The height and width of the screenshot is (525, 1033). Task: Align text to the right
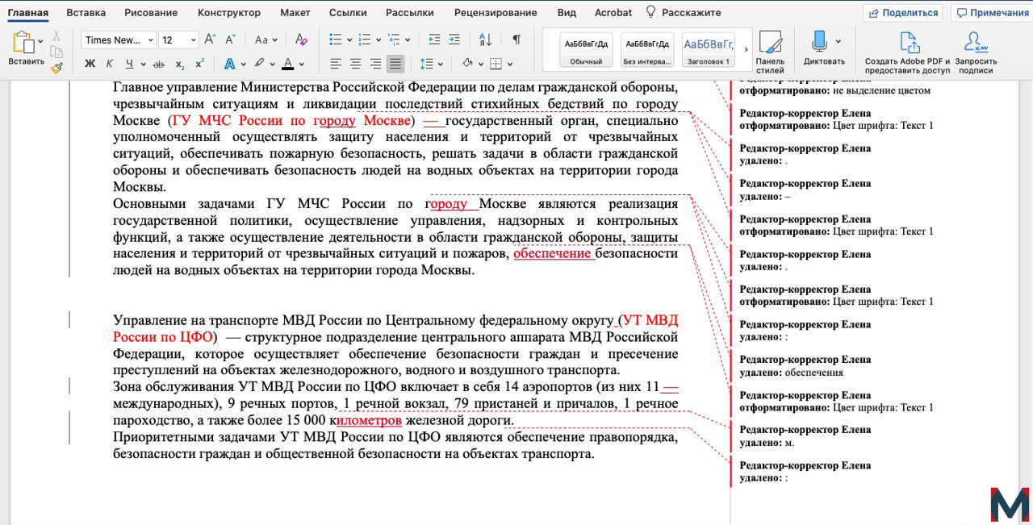pyautogui.click(x=375, y=65)
